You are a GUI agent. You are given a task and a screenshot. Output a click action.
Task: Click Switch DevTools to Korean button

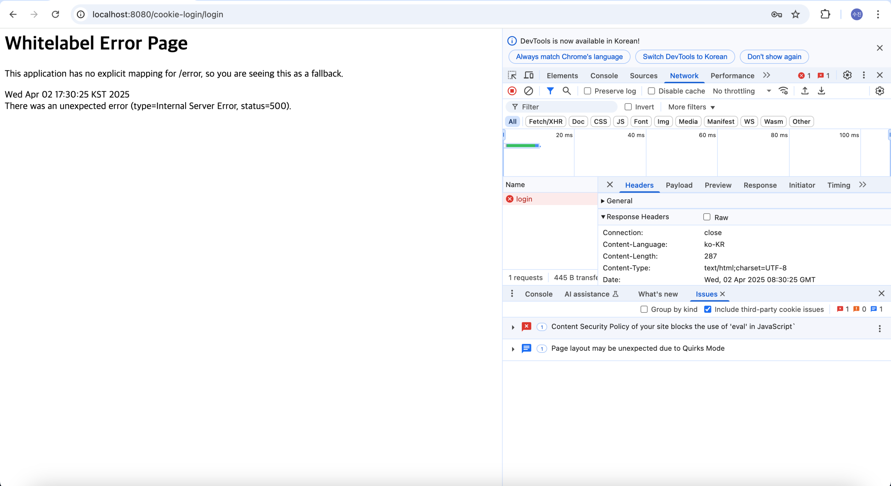[685, 57]
